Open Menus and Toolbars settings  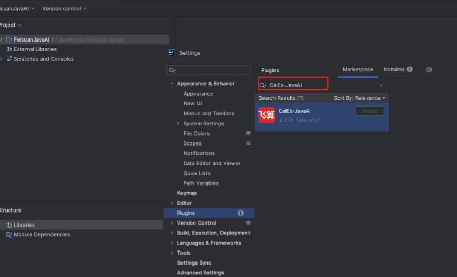tap(208, 114)
